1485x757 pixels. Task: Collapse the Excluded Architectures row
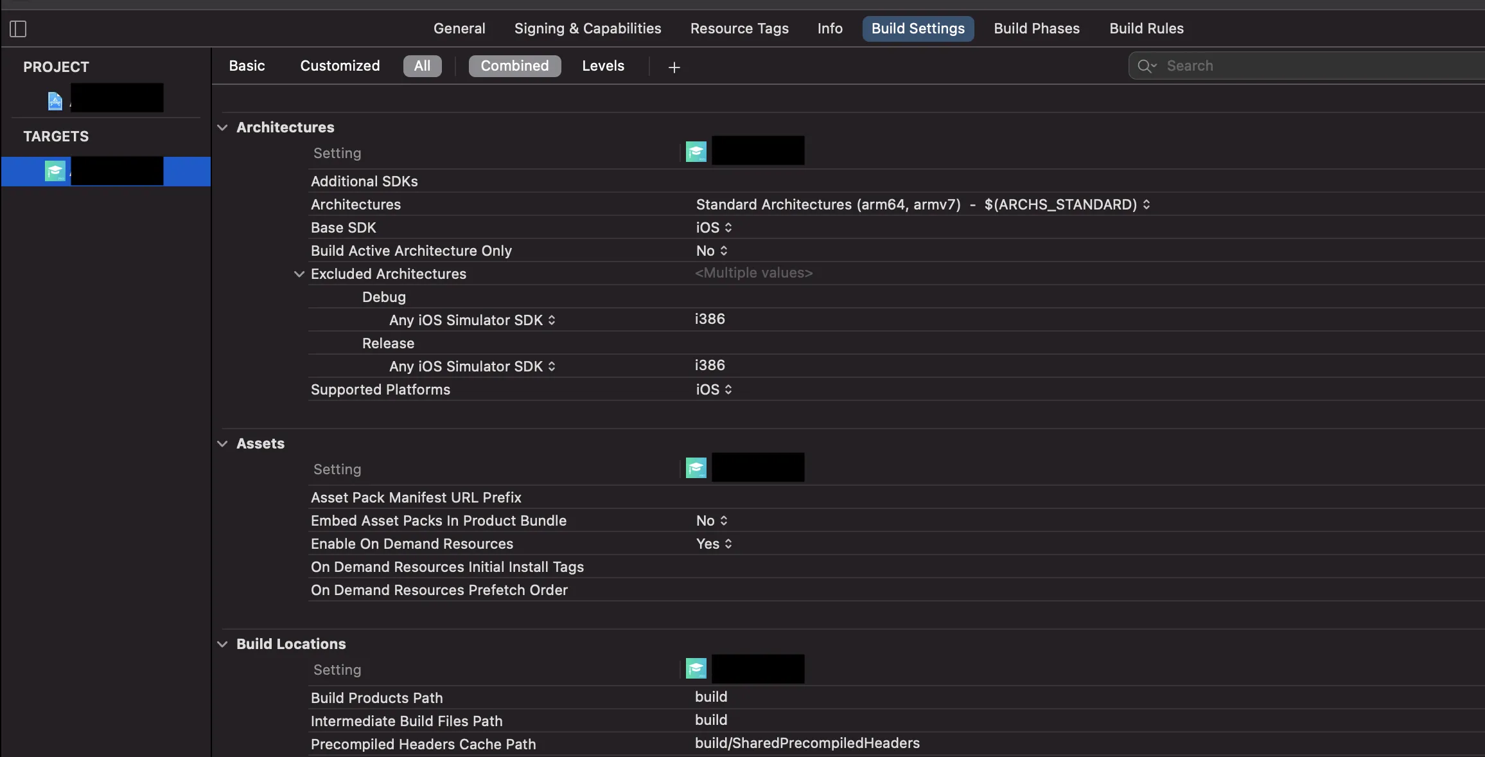299,274
